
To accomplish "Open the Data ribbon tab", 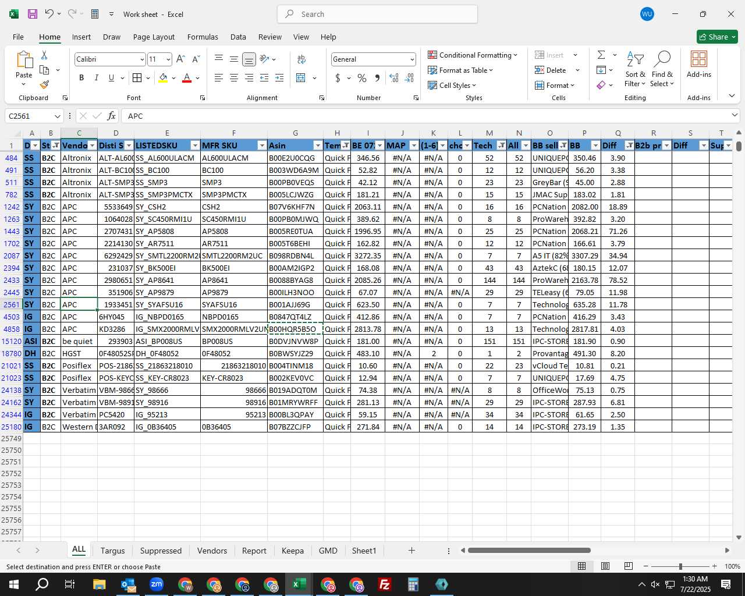I will [238, 37].
